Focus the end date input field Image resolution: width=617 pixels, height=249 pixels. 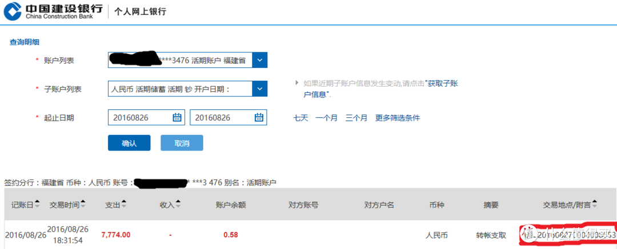point(228,117)
